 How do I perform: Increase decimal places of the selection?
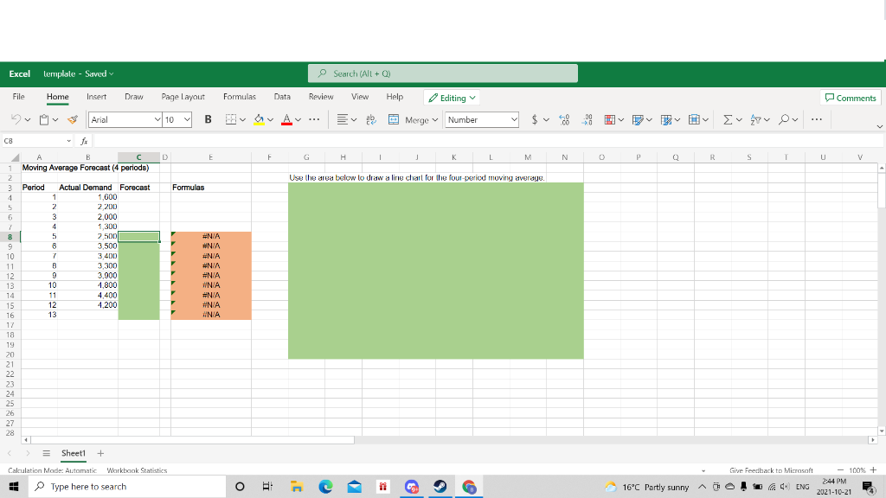[x=562, y=118]
